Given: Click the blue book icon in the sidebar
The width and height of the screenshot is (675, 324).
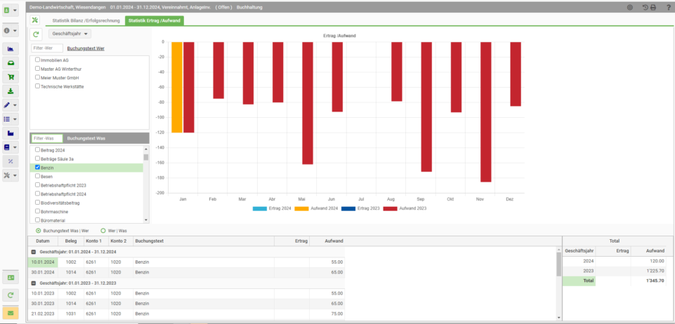Looking at the screenshot, I should click(7, 147).
